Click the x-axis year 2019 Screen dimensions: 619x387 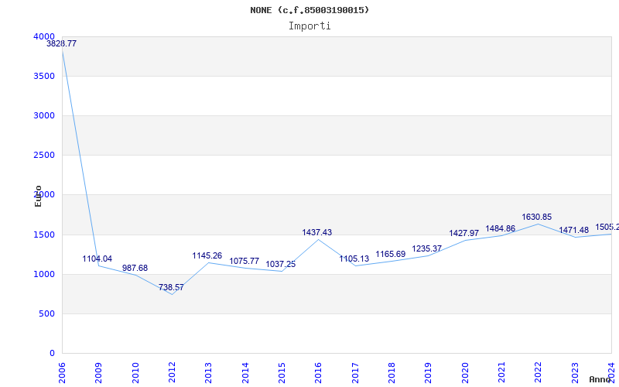(429, 373)
